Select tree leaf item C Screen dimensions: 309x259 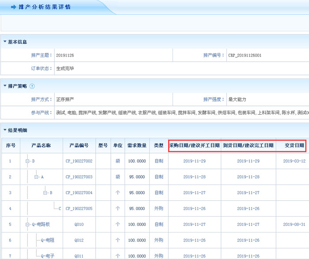60,209
